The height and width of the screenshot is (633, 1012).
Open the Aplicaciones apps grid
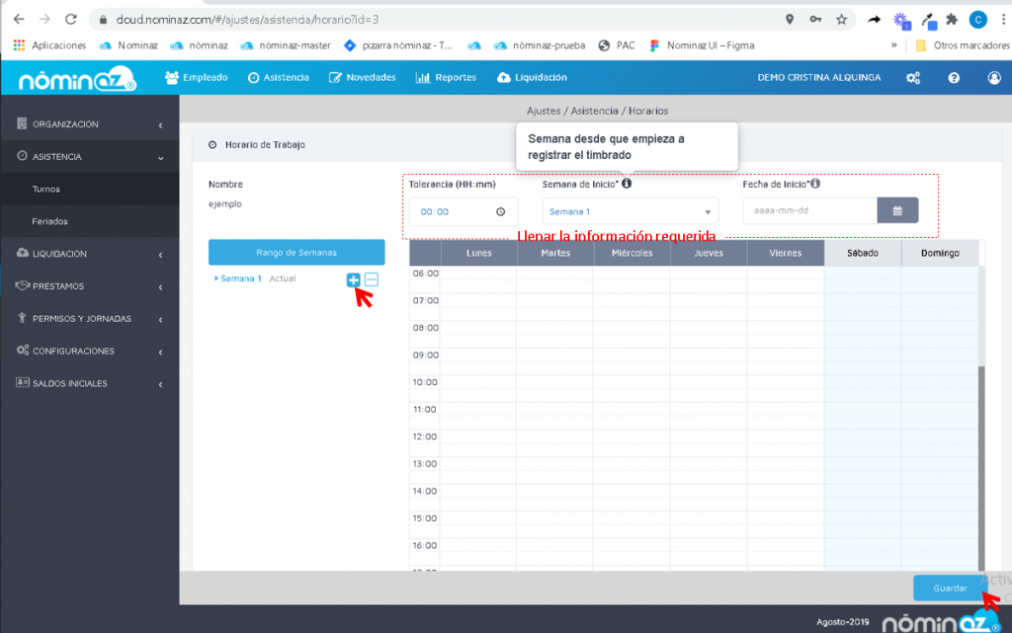pyautogui.click(x=49, y=45)
